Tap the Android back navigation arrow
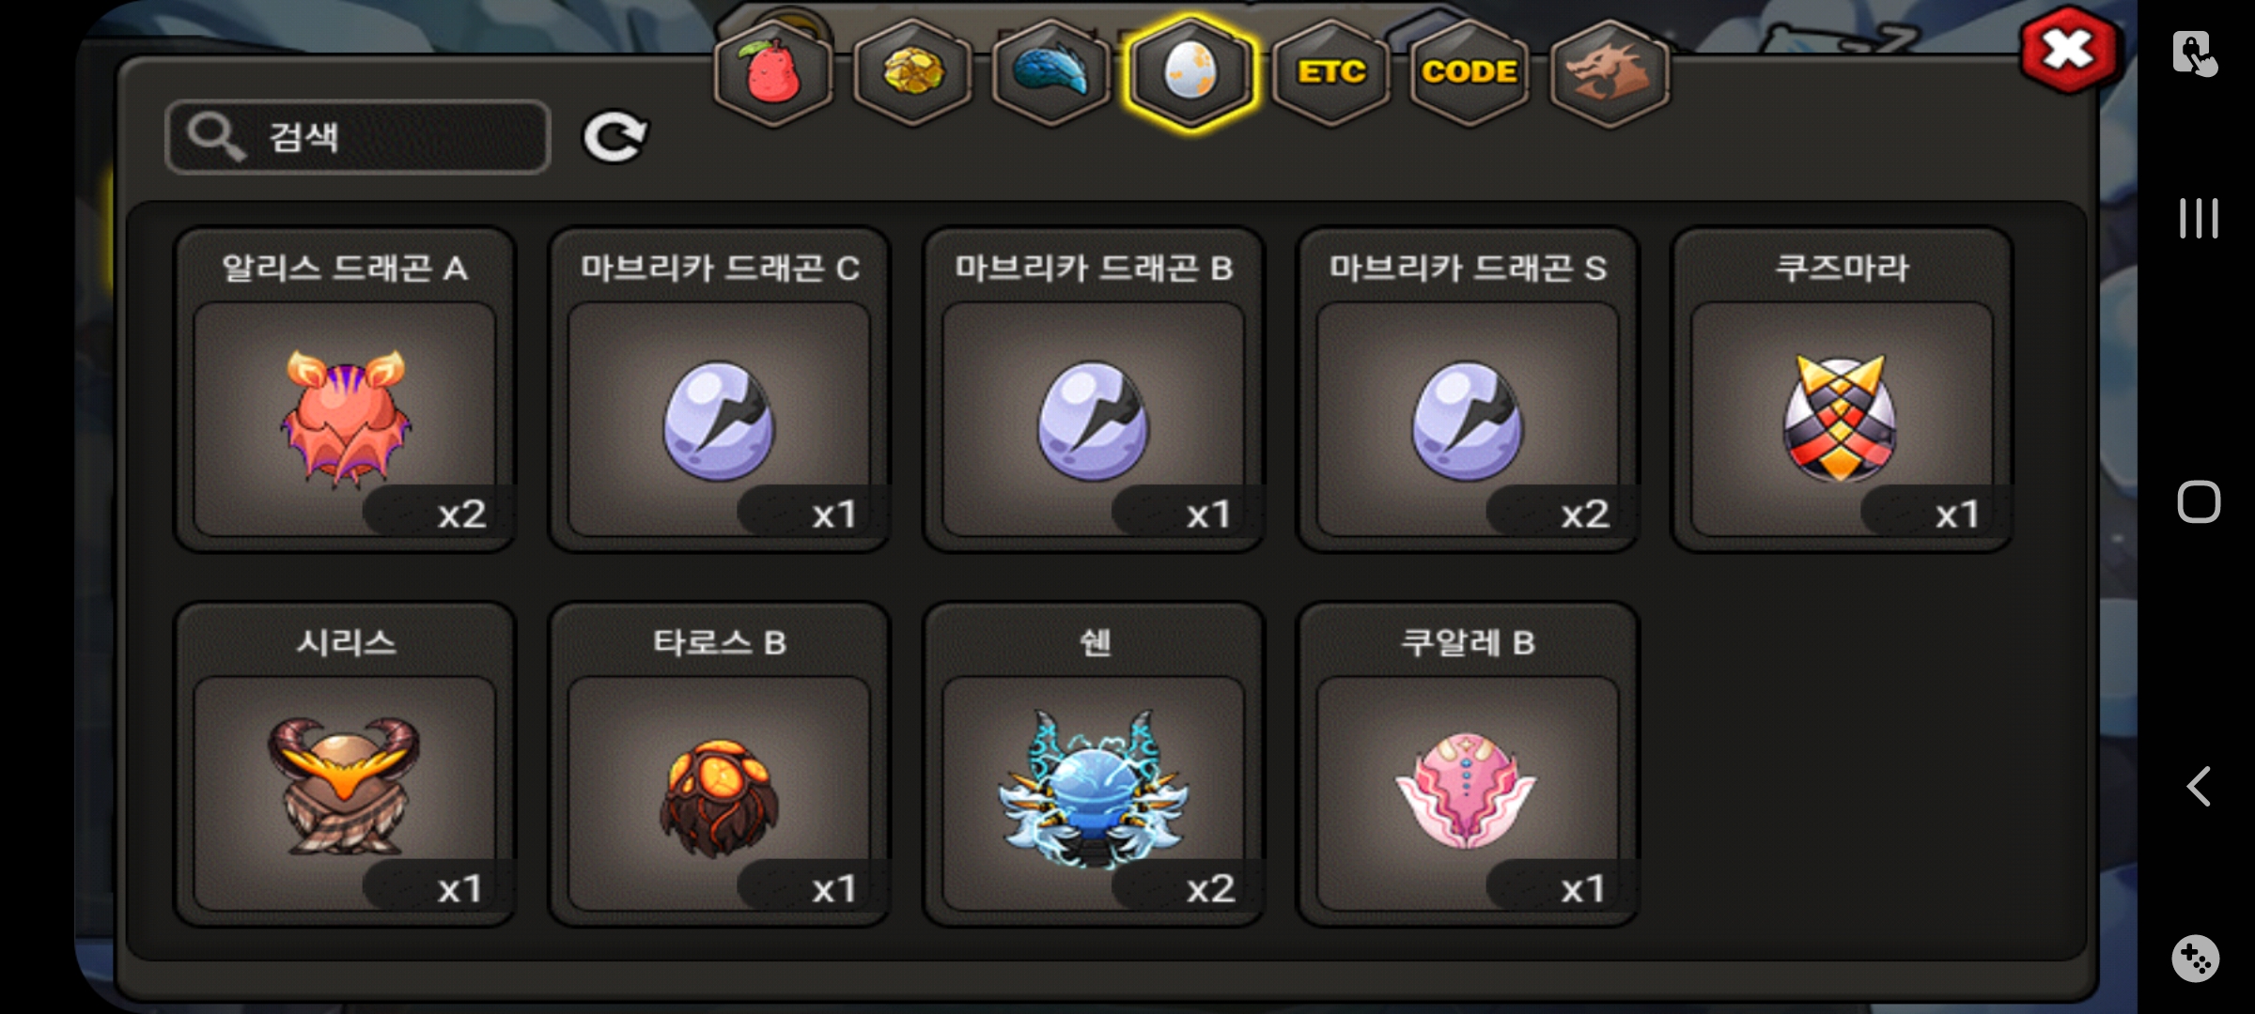Screen dimensions: 2255x1014 2198,787
